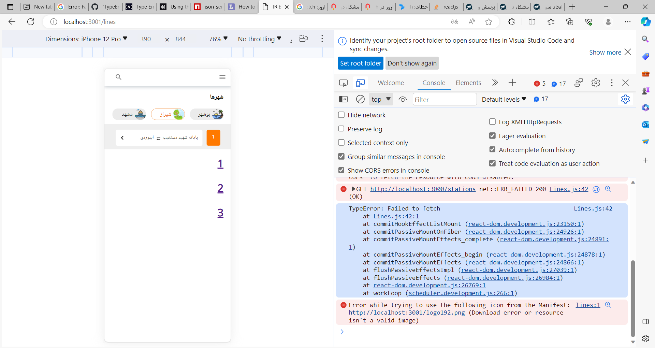The width and height of the screenshot is (655, 348).
Task: Expand the No throttling dropdown
Action: click(x=260, y=39)
